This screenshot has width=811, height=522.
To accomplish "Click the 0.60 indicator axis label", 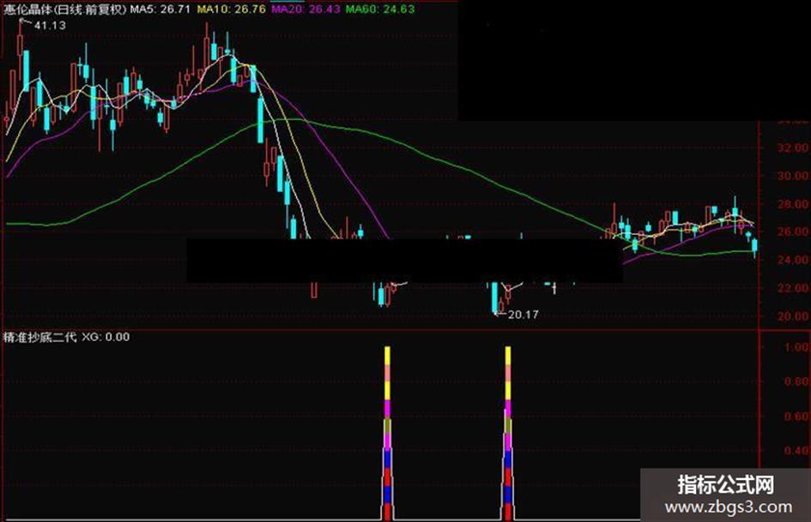I will (x=796, y=416).
